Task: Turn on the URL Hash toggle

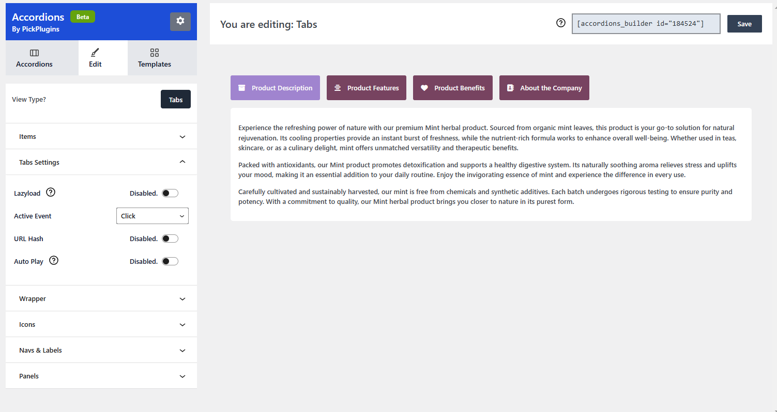Action: tap(170, 239)
